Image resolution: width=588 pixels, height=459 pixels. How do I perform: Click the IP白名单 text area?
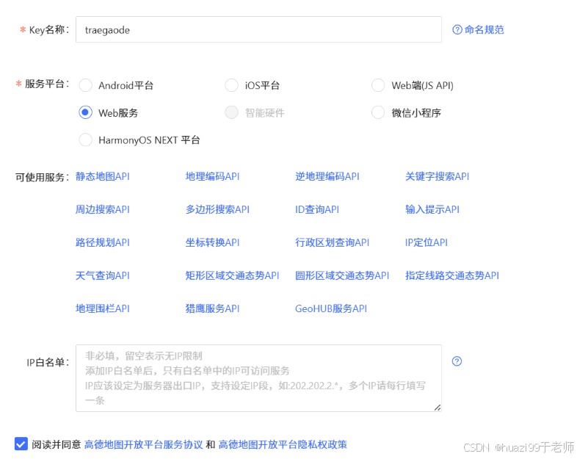[x=258, y=378]
